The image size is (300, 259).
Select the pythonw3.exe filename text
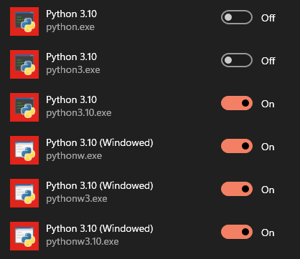pyautogui.click(x=77, y=199)
